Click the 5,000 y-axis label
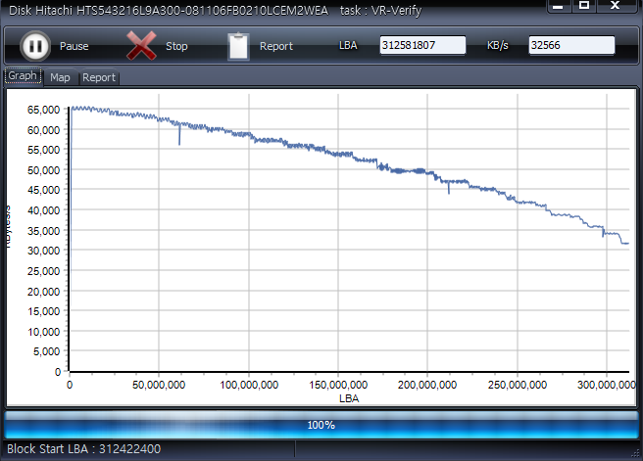The image size is (643, 461). [x=46, y=351]
